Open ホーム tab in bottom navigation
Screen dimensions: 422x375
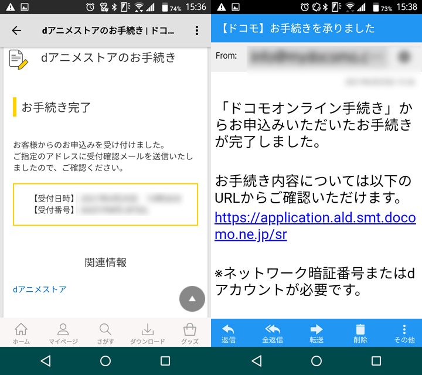click(21, 334)
